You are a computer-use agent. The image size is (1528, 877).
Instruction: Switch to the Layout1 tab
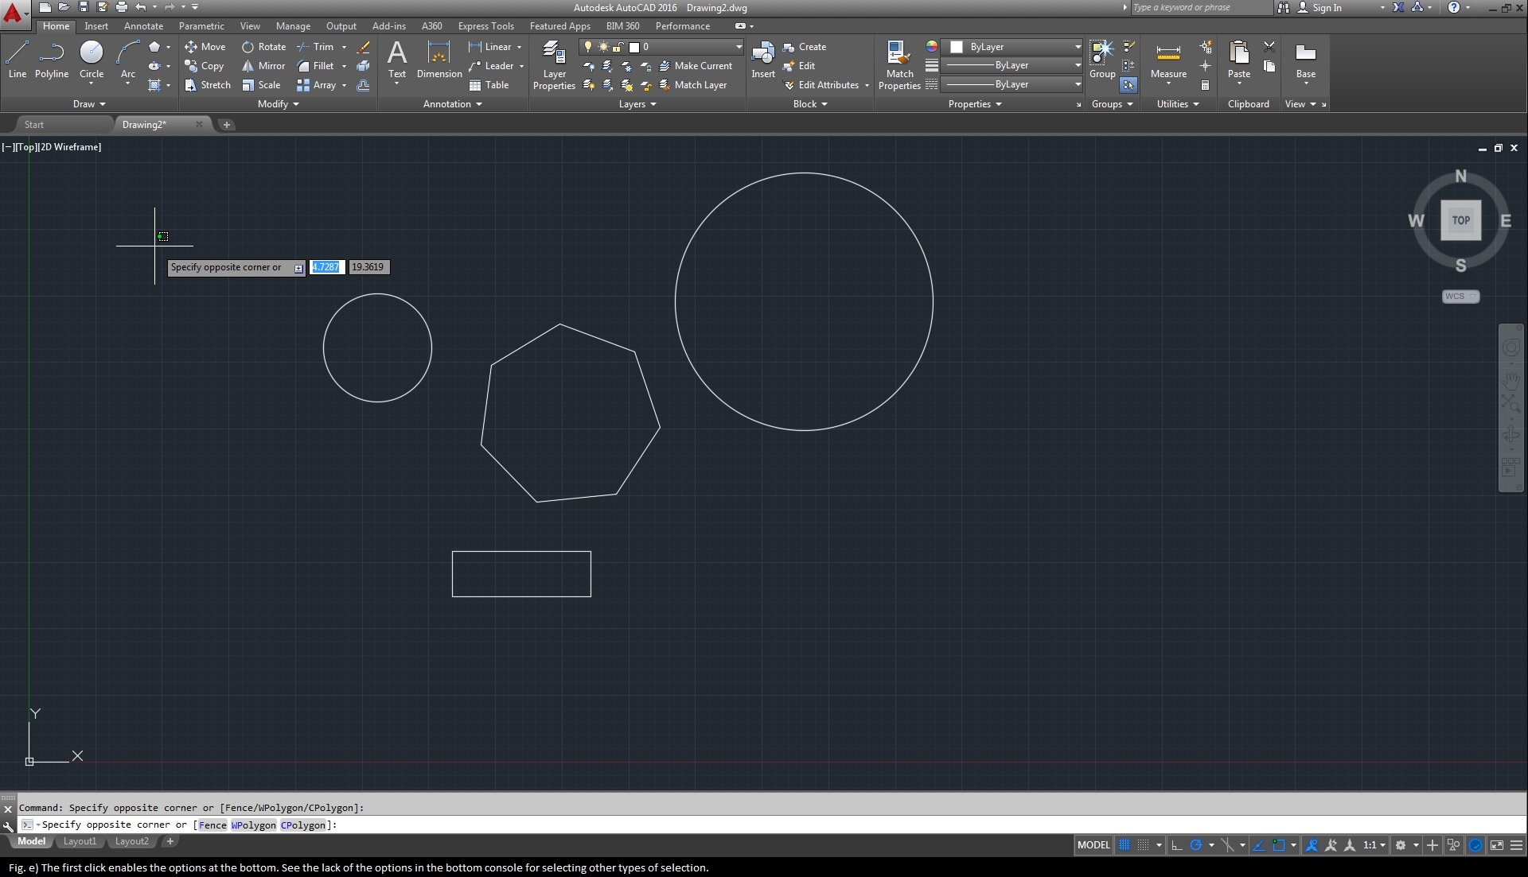coord(79,841)
